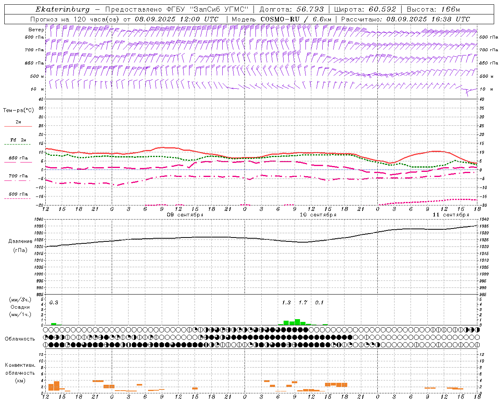Viewport: 500px width, 400px height.
Task: Click the 700 гПа temperature legend entry
Action: (18, 176)
